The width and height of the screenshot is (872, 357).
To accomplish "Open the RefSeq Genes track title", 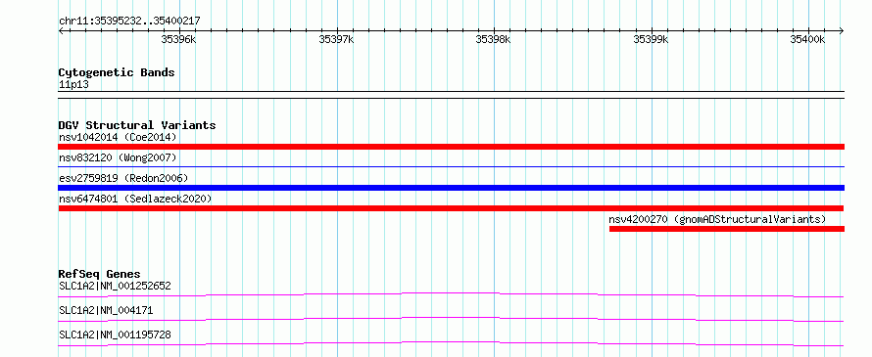I will click(x=99, y=274).
